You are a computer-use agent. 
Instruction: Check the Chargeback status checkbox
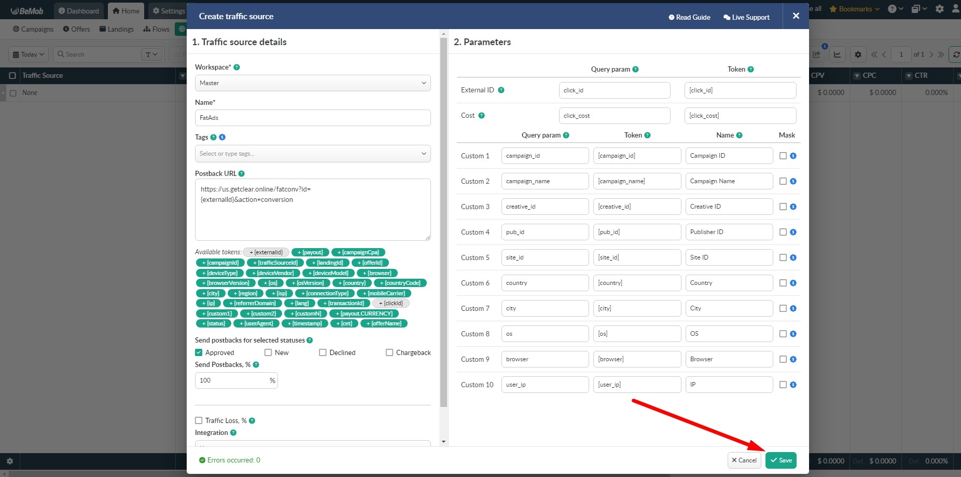(389, 352)
